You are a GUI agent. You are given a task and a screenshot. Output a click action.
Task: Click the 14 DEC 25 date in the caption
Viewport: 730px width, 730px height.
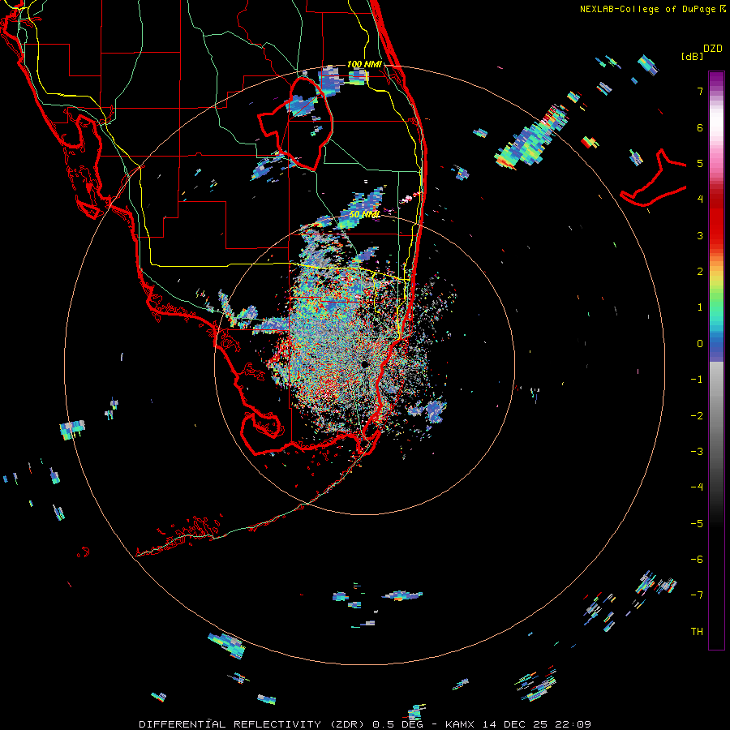(x=515, y=724)
